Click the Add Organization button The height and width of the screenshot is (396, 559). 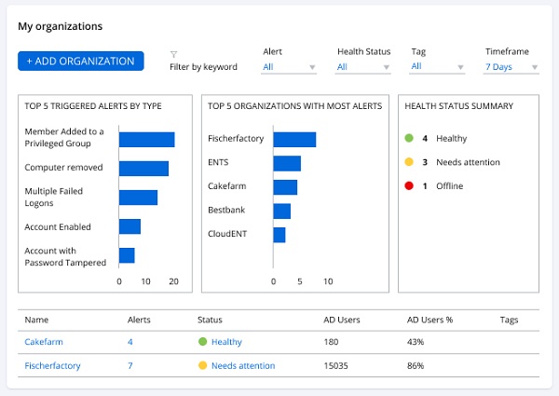click(x=81, y=61)
